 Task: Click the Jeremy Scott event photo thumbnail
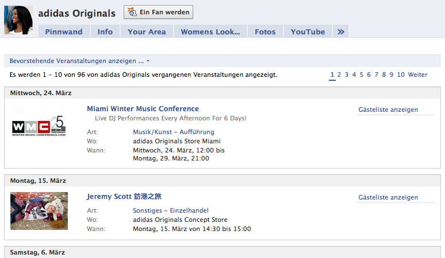(x=39, y=211)
